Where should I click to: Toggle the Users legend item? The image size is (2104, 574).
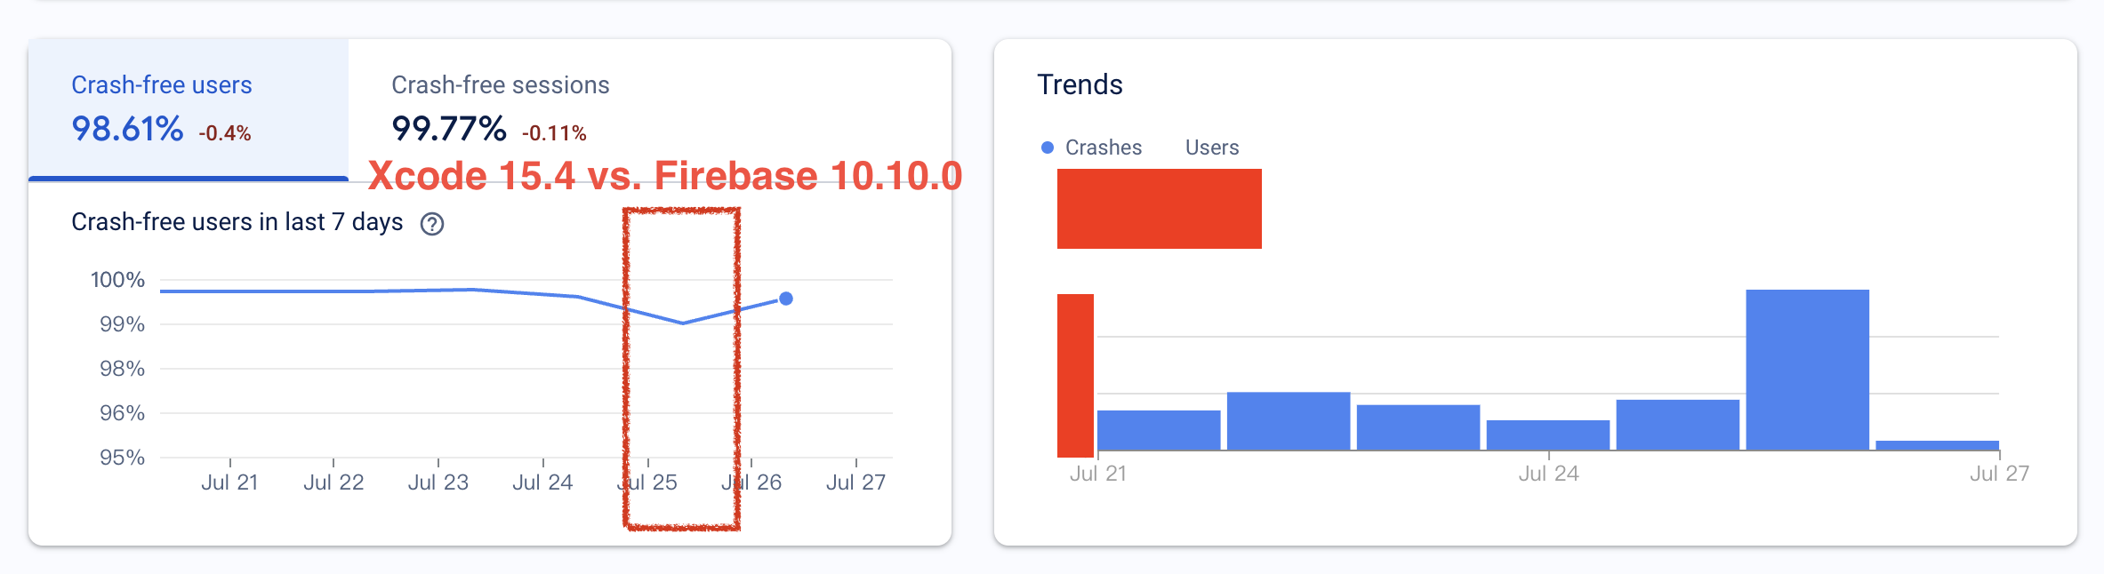(x=1212, y=147)
